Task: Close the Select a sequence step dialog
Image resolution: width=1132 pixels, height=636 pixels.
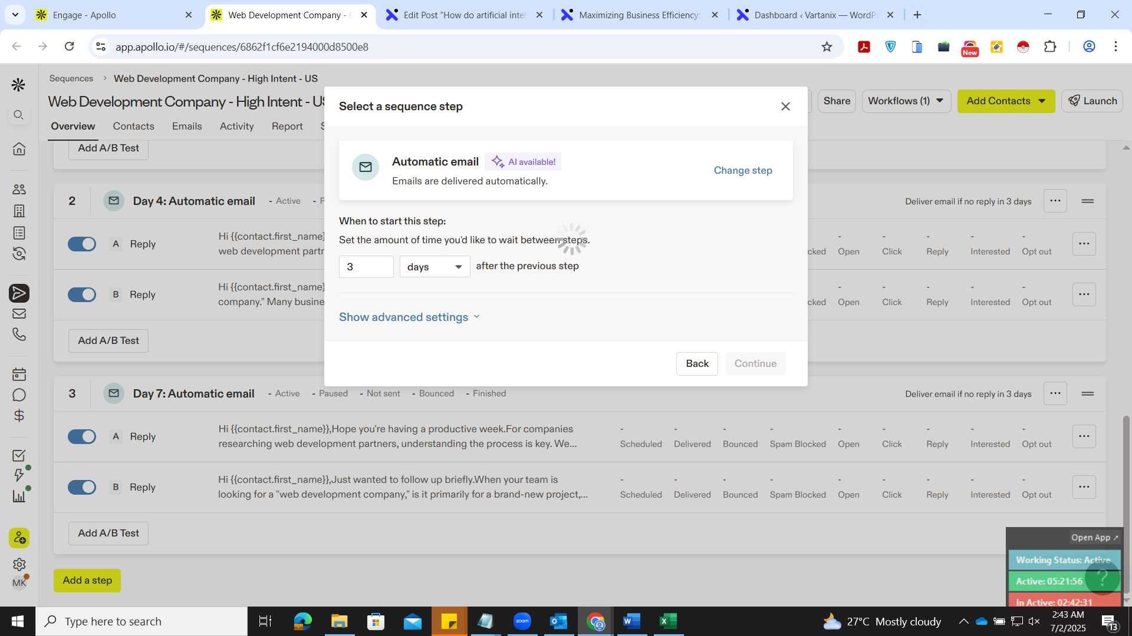Action: [x=785, y=107]
